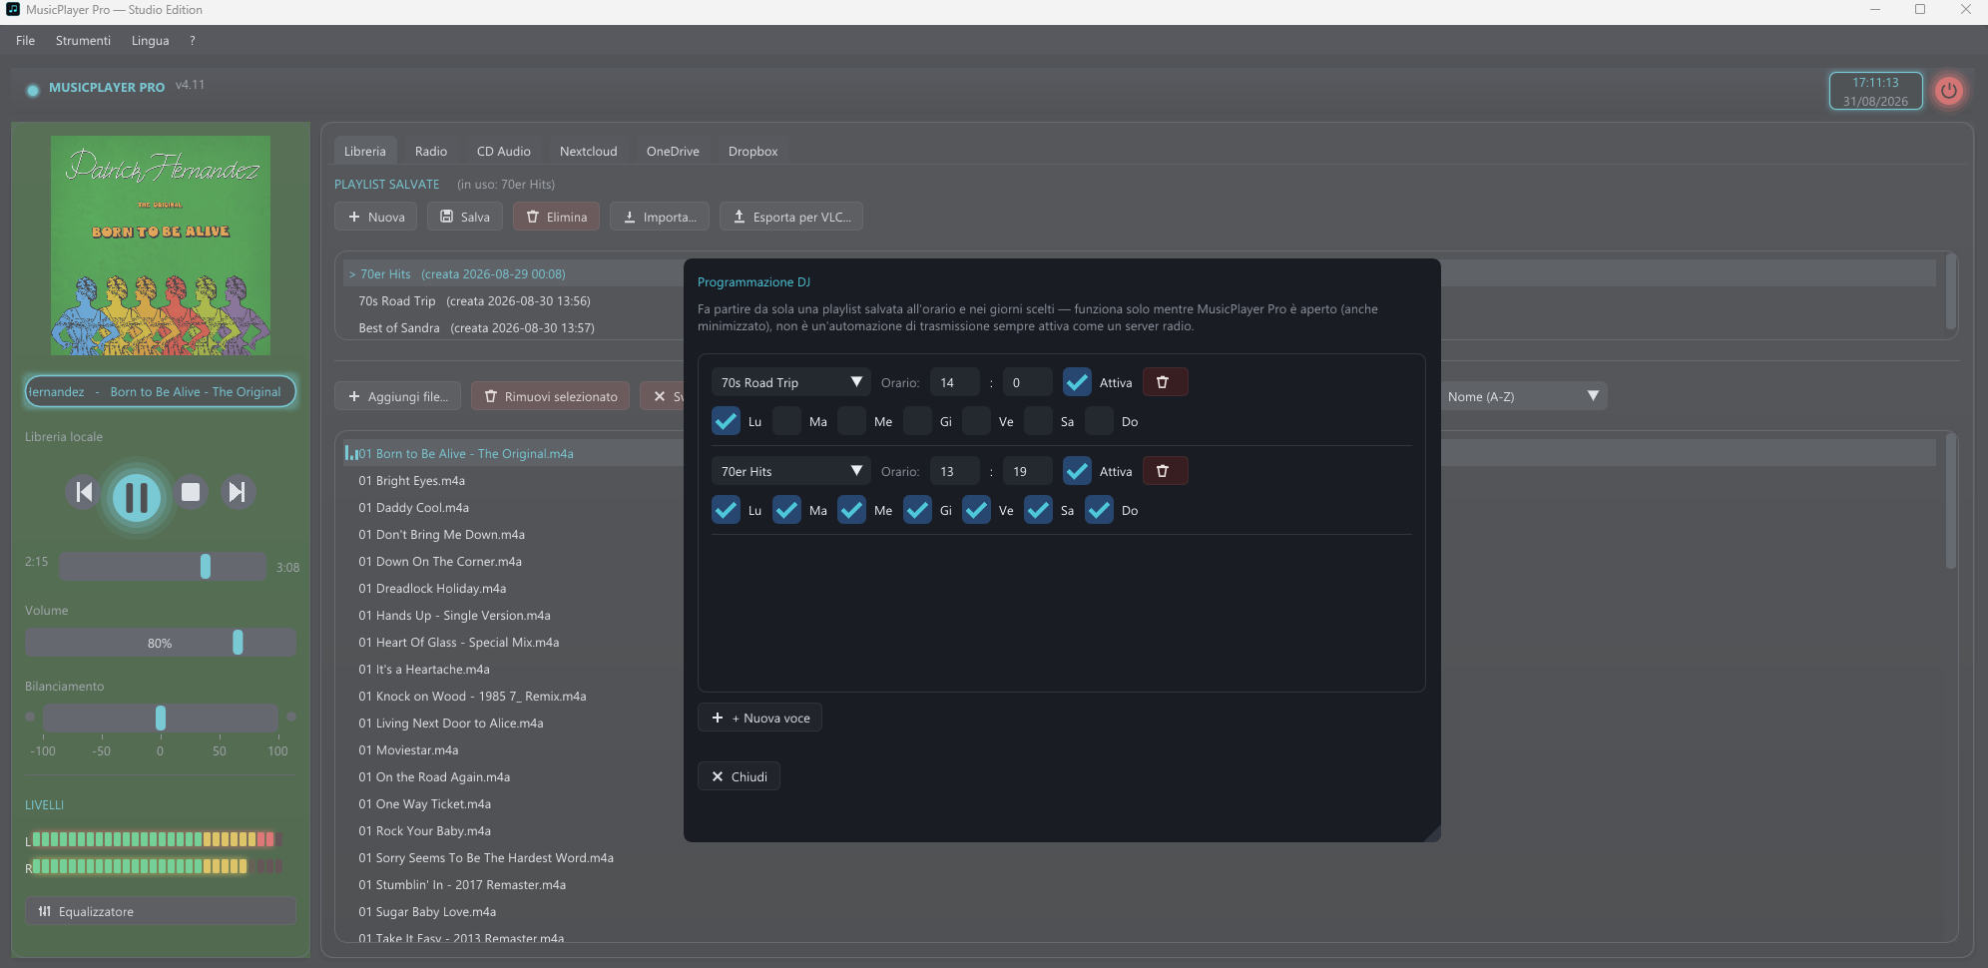Uncheck Gi for 70er Hits schedule
This screenshot has height=968, width=1988.
pyautogui.click(x=917, y=510)
